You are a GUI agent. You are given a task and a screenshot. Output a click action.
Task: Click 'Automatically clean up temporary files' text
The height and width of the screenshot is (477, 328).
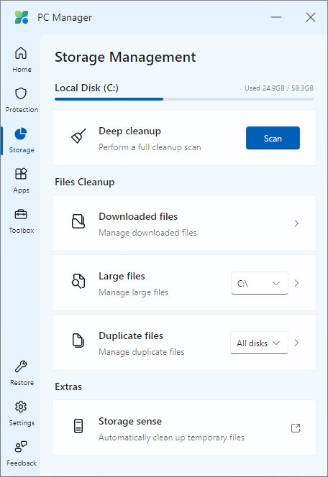[171, 437]
